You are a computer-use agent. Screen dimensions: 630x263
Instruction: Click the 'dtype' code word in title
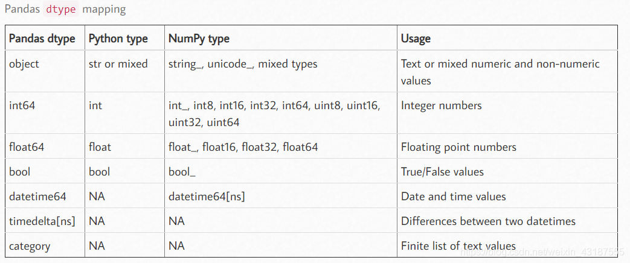tap(61, 10)
